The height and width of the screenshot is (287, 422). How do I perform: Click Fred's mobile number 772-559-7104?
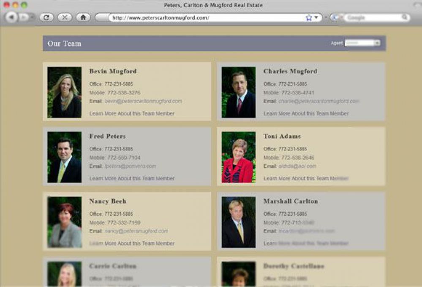click(124, 158)
